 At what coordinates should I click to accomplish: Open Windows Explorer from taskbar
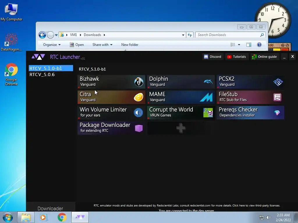(x=26, y=217)
